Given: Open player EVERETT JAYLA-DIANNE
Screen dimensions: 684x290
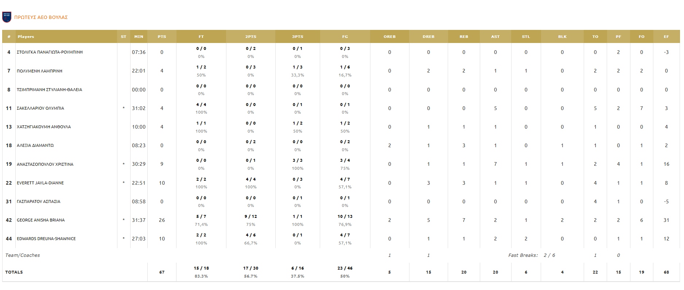Looking at the screenshot, I should 40,183.
